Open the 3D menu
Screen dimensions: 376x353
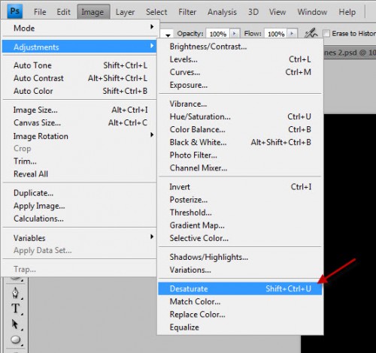coord(253,12)
